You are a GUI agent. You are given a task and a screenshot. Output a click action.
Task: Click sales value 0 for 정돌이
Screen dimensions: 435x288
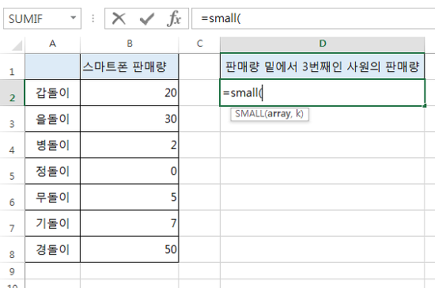129,171
